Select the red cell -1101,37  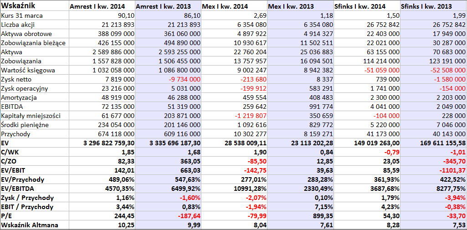pyautogui.click(x=434, y=170)
